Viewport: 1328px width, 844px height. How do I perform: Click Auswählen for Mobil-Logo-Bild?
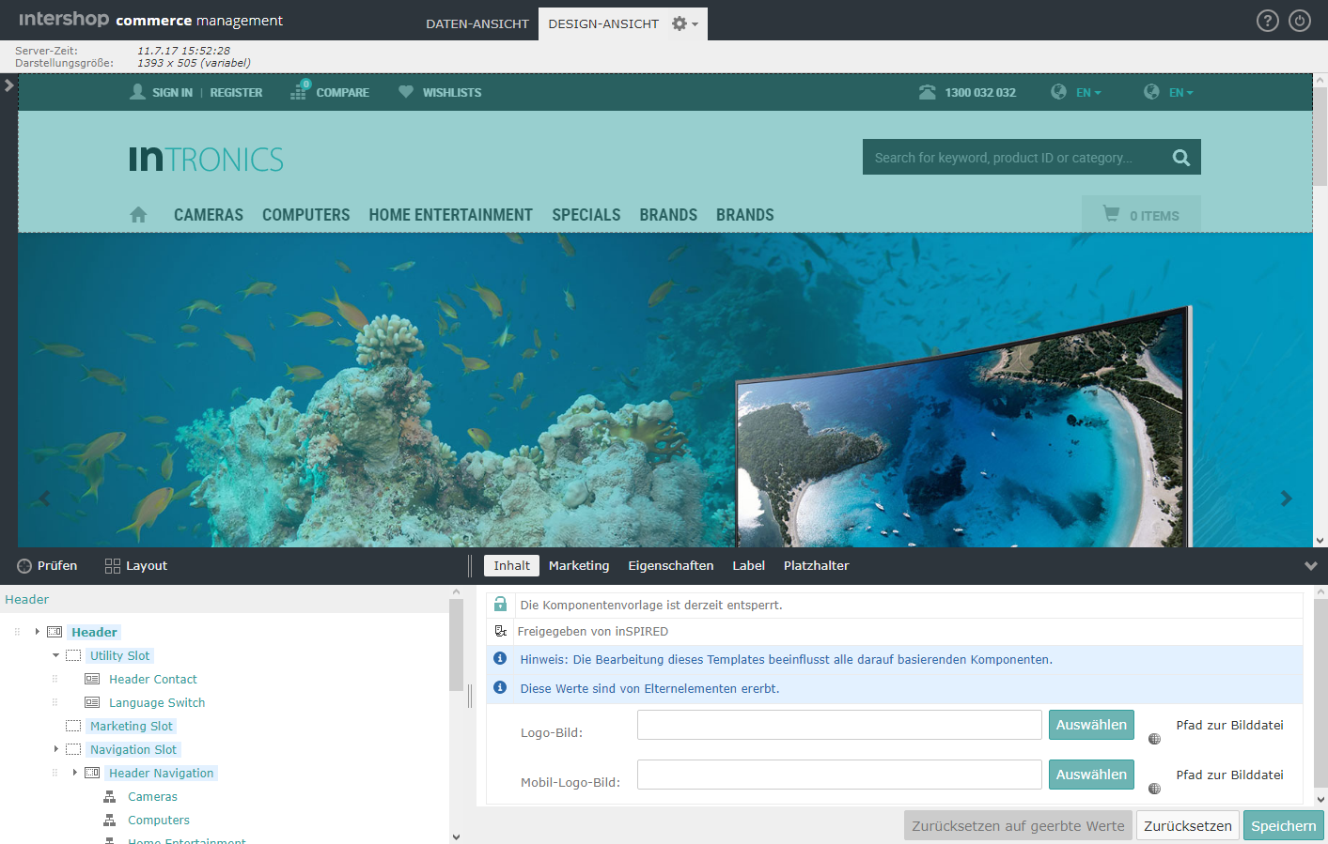coord(1090,775)
